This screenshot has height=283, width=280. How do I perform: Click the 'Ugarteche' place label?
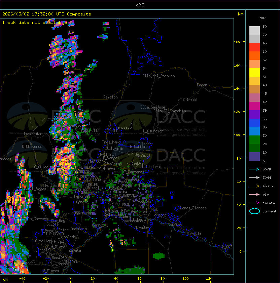click(83, 213)
